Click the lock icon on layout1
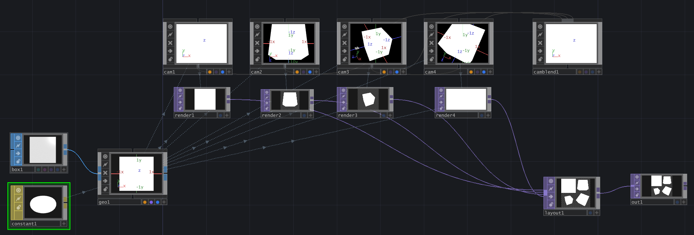The height and width of the screenshot is (235, 694). (551, 205)
